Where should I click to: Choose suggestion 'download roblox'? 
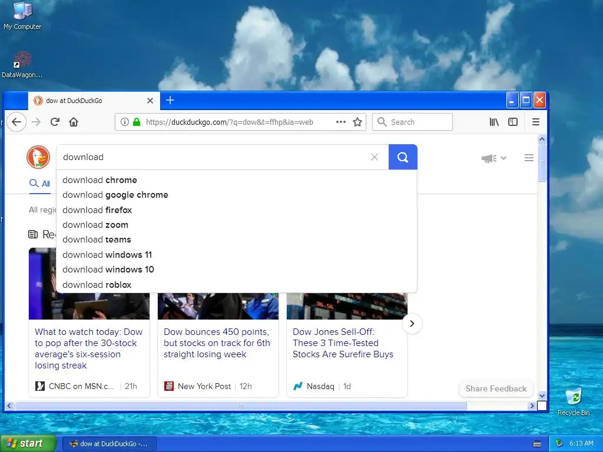pyautogui.click(x=237, y=285)
